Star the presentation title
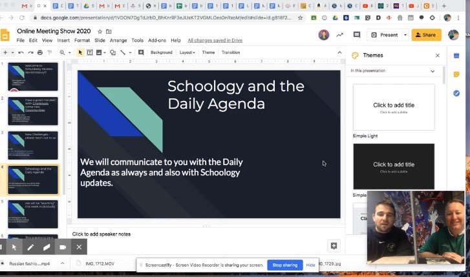Screen dimensions: 470x277 click(x=100, y=32)
